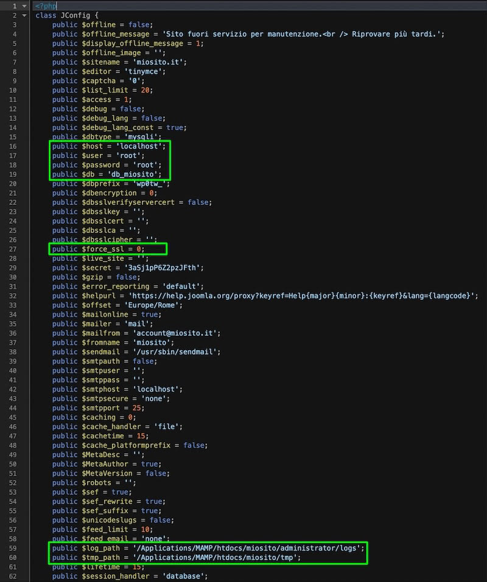Click the $dbtype 'mysqli' line
The height and width of the screenshot is (582, 487).
click(x=107, y=137)
